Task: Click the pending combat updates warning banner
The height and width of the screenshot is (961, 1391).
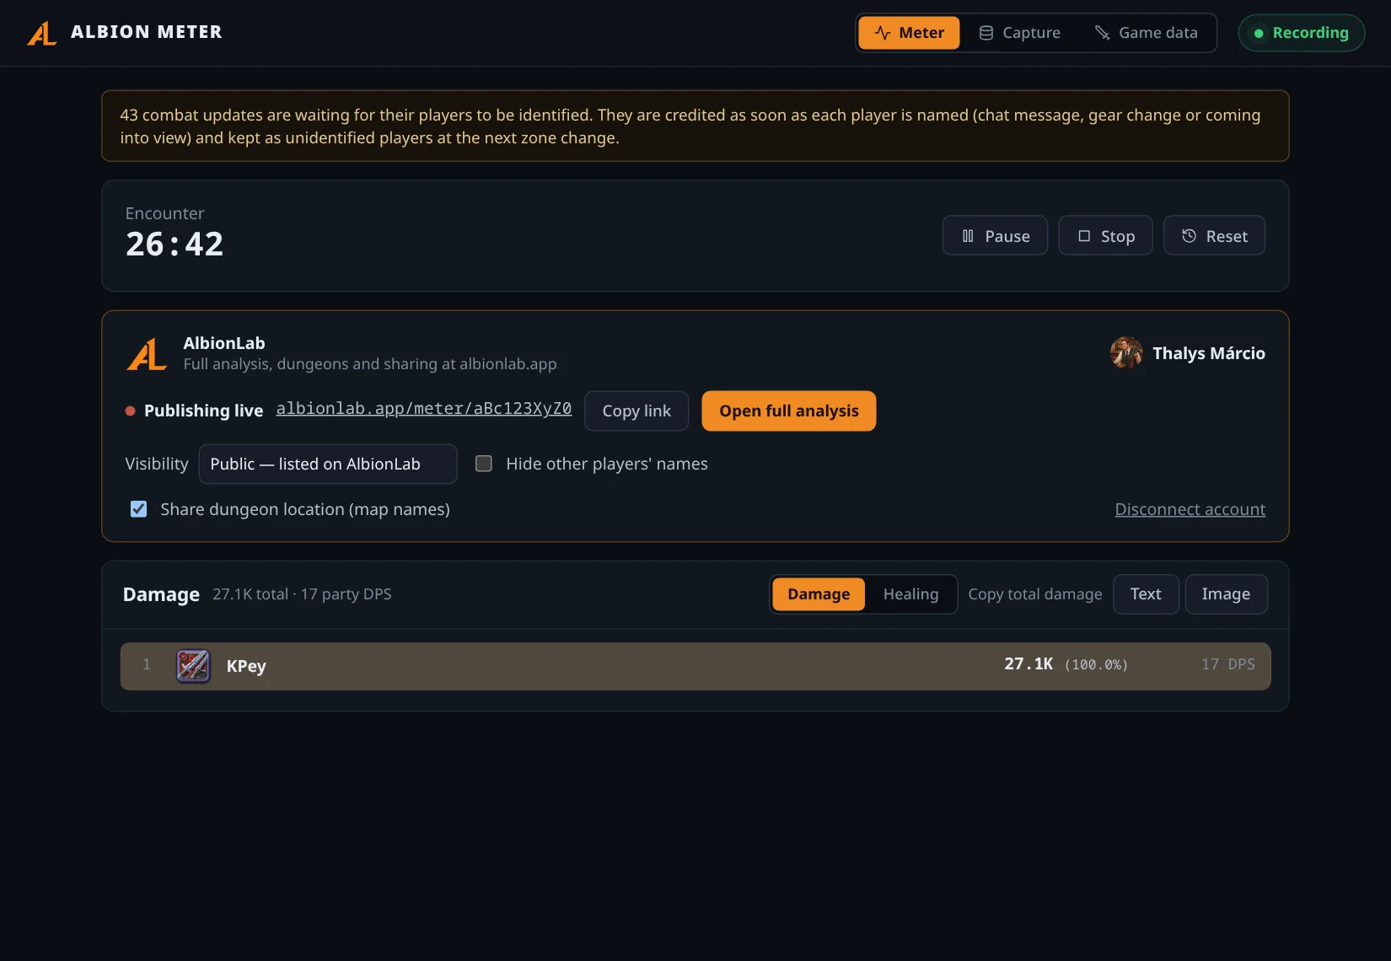Action: (695, 126)
